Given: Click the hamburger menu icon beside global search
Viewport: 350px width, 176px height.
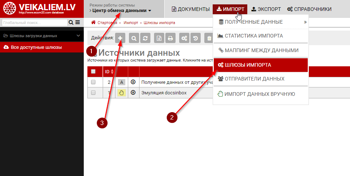Looking at the screenshot, I should (78, 23).
